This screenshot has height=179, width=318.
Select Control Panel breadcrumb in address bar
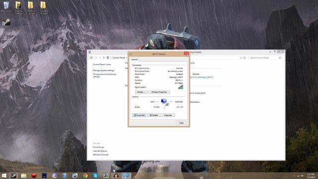click(118, 58)
